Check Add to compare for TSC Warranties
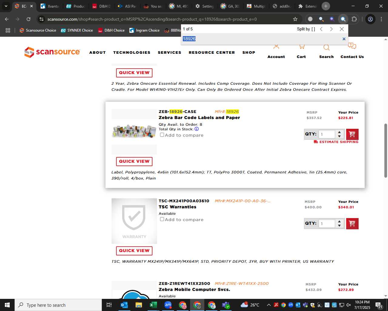The image size is (388, 311). pyautogui.click(x=162, y=219)
